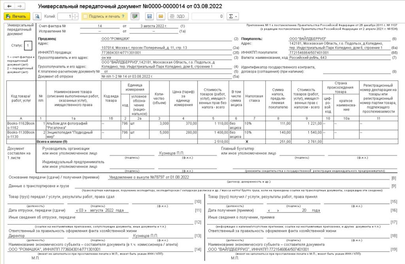The width and height of the screenshot is (405, 264).
Task: Enable the Подпись и печать checkbox
Action: 85,17
